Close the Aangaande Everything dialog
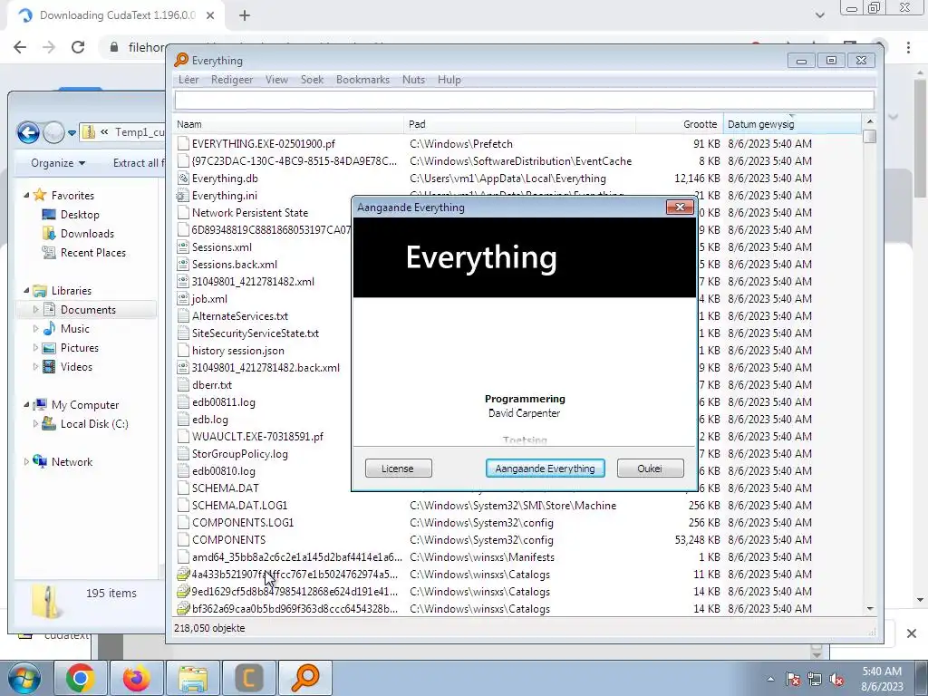Viewport: 928px width, 696px height. (680, 207)
